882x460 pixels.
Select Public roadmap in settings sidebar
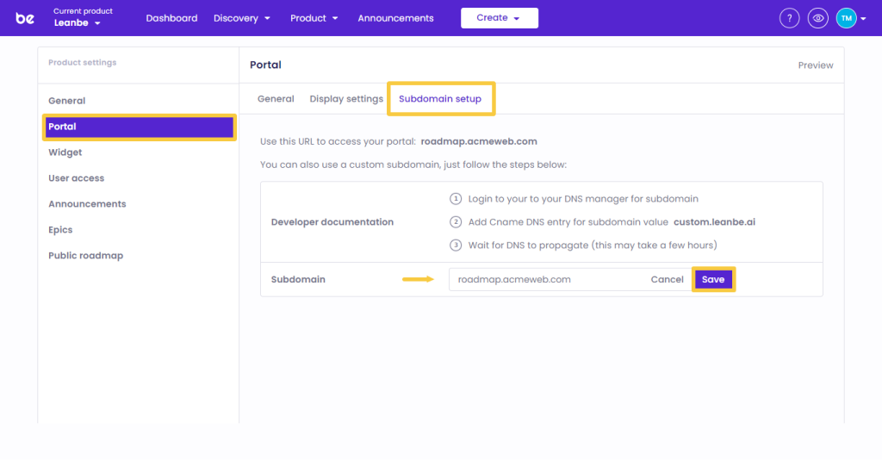85,256
